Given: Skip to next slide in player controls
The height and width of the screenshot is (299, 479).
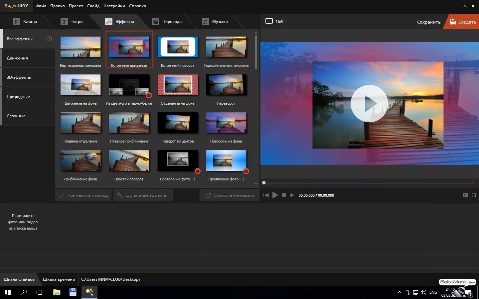Looking at the screenshot, I should pyautogui.click(x=292, y=195).
